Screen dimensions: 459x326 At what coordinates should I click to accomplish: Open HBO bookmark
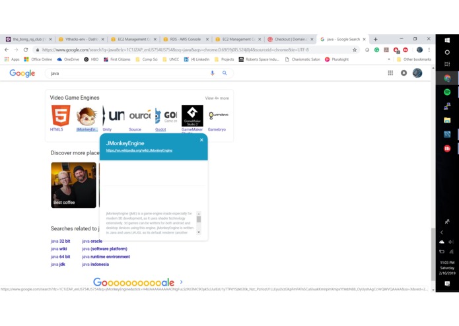pos(91,59)
